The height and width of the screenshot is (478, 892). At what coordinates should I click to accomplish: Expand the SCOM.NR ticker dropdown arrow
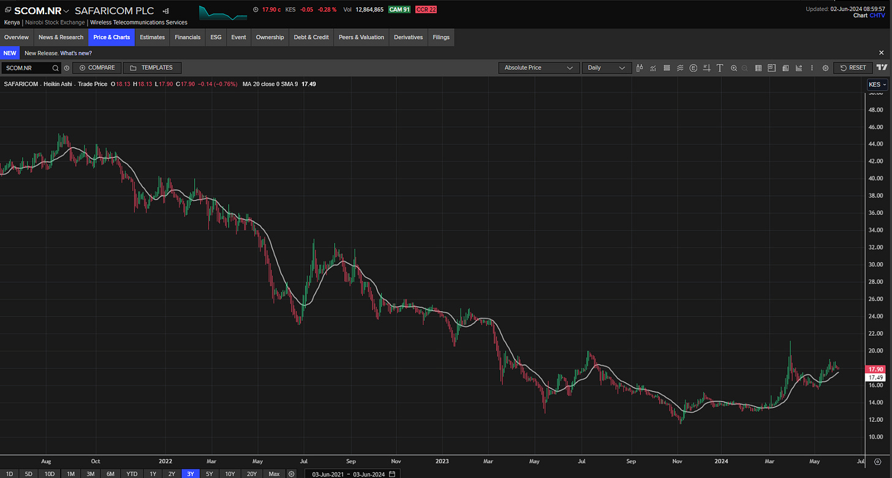[x=66, y=12]
